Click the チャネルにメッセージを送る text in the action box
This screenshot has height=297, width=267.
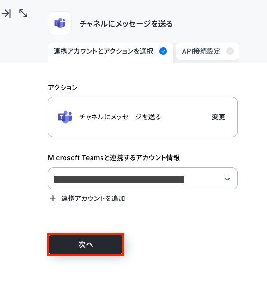(120, 117)
